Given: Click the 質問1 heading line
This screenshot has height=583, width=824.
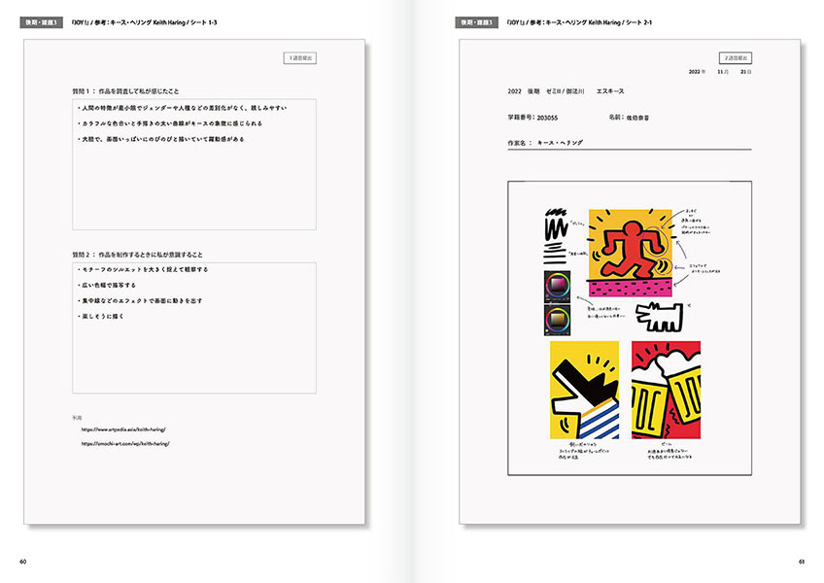Looking at the screenshot, I should pos(125,91).
